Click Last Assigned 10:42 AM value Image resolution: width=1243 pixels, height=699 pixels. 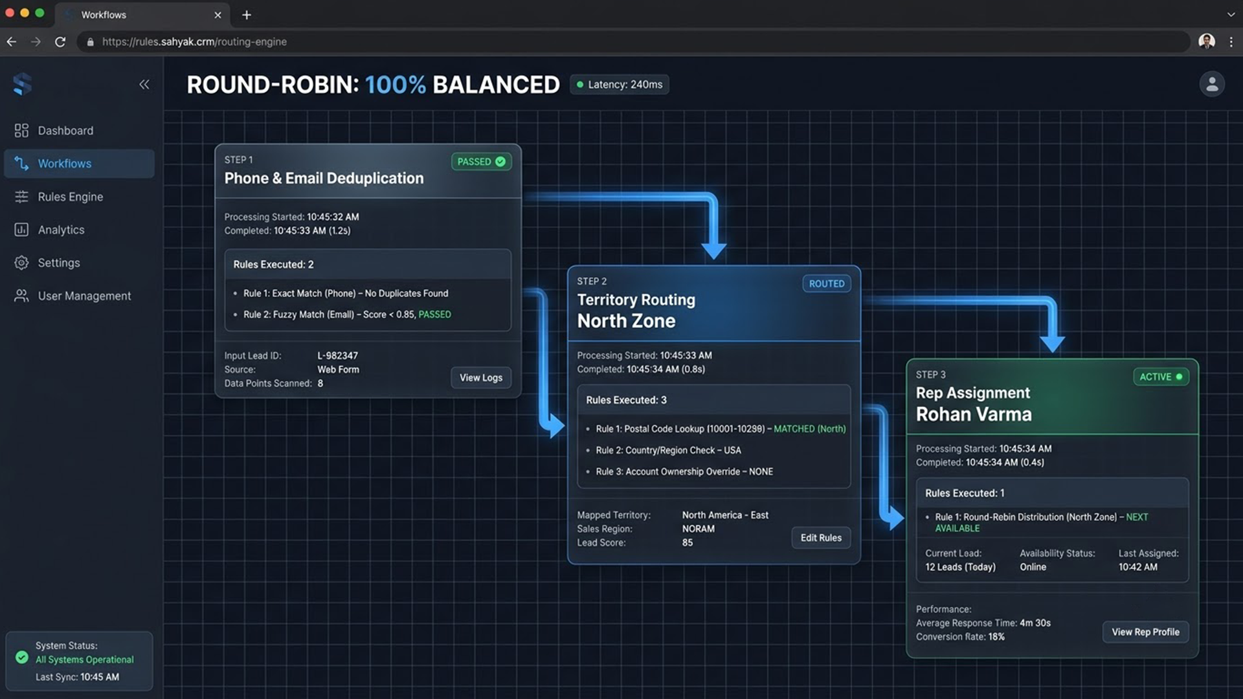coord(1137,567)
